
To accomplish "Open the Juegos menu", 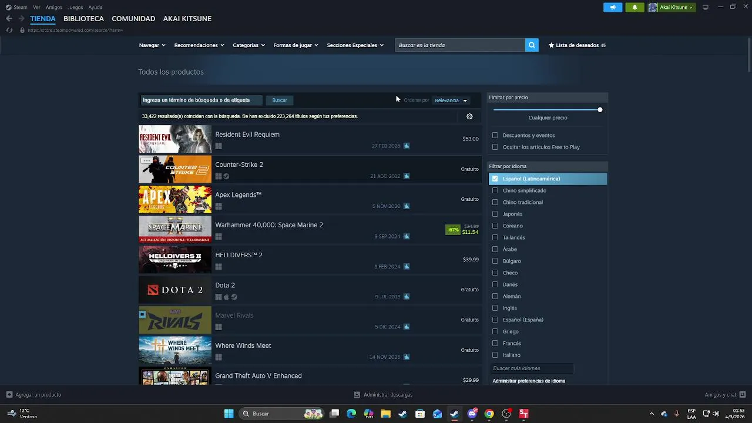I will click(75, 7).
